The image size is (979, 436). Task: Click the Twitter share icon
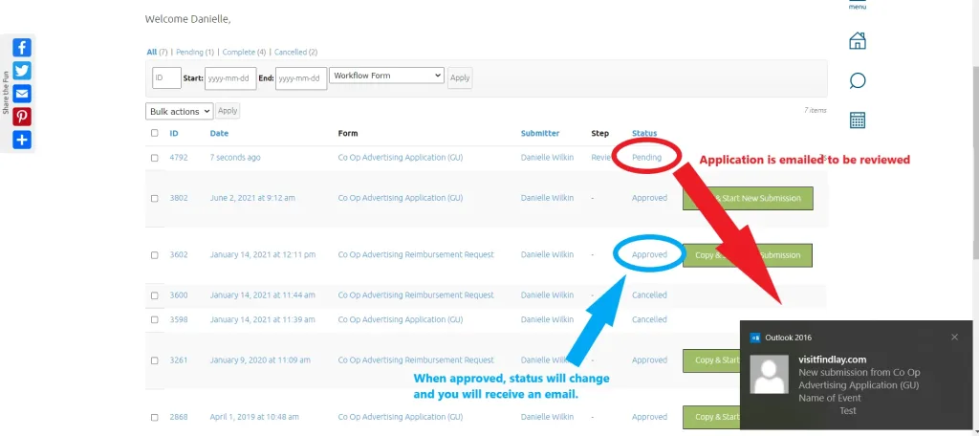(22, 71)
